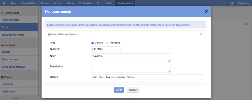Open Taxes in sidebar

pos(19,27)
